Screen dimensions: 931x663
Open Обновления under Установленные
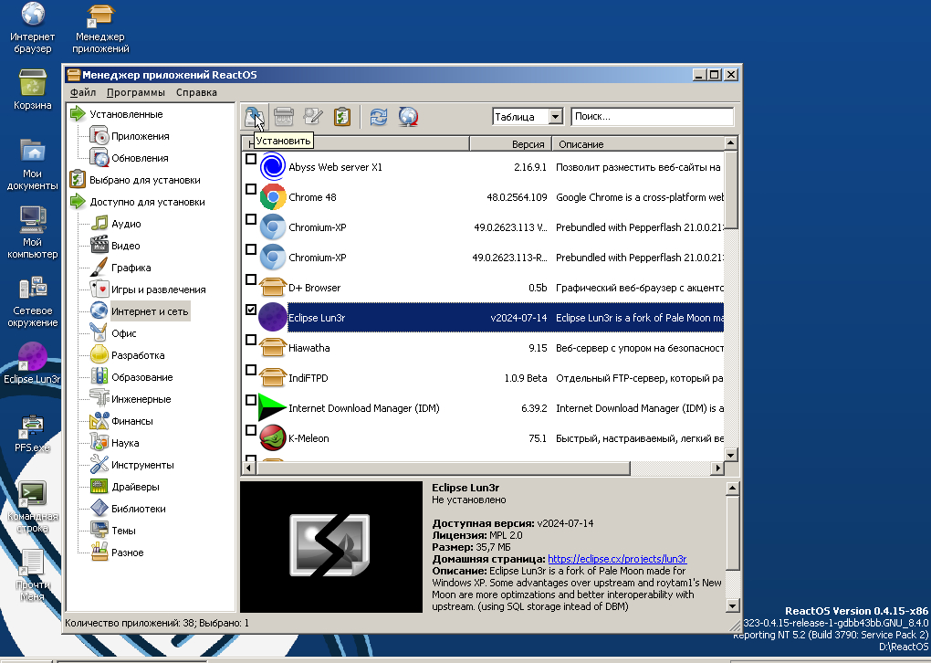pyautogui.click(x=140, y=159)
